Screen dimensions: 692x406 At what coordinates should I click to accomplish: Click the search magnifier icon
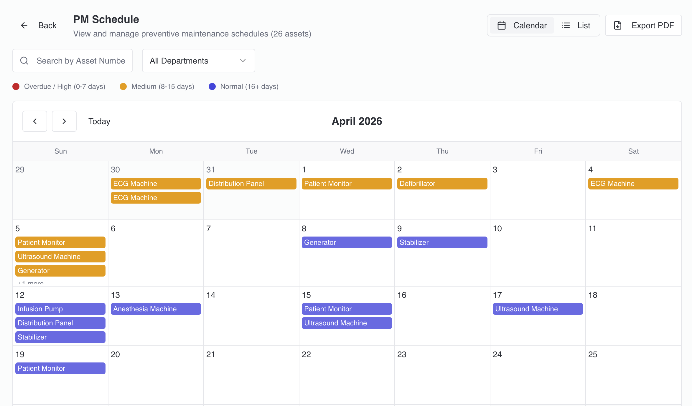[x=24, y=61]
